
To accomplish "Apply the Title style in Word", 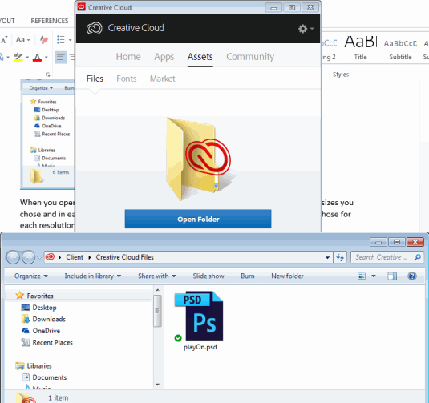I will [360, 48].
